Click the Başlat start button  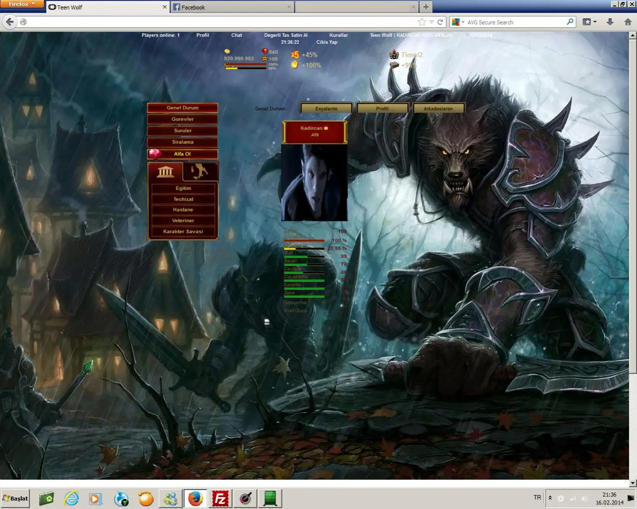[x=15, y=498]
